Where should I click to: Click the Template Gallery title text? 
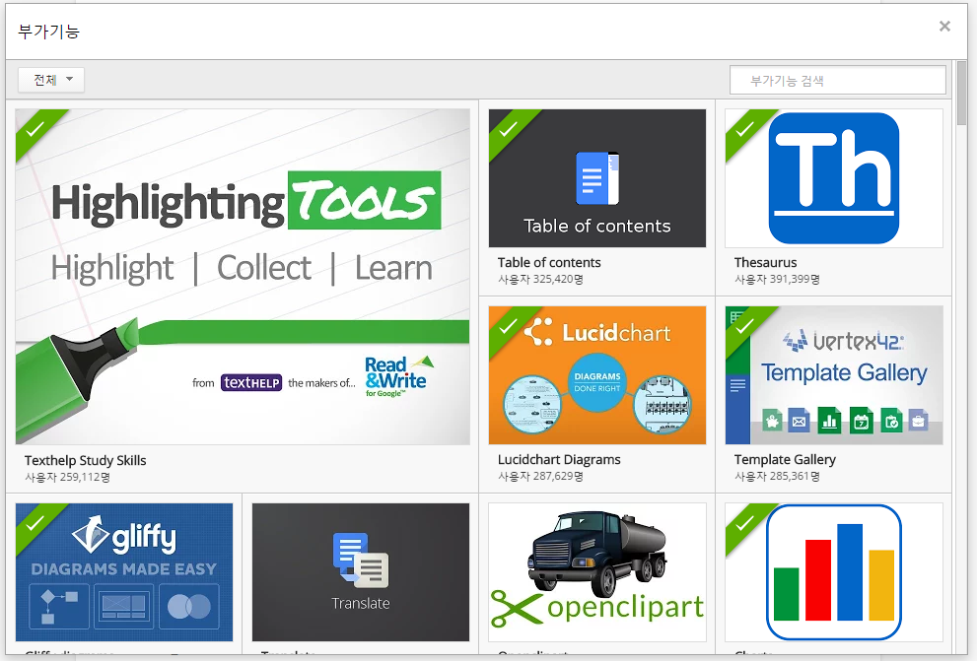tap(785, 459)
